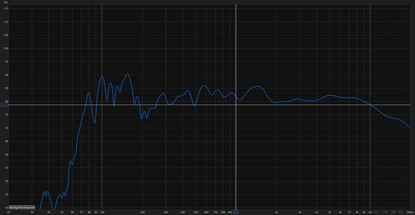Click the 65 label on SPL axis
This screenshot has height=215, width=415.
point(6,142)
